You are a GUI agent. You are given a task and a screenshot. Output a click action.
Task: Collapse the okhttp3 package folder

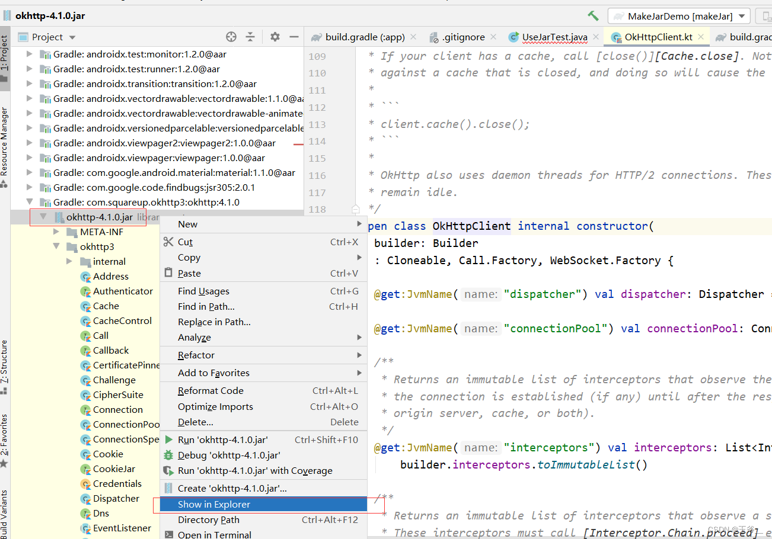tap(56, 246)
